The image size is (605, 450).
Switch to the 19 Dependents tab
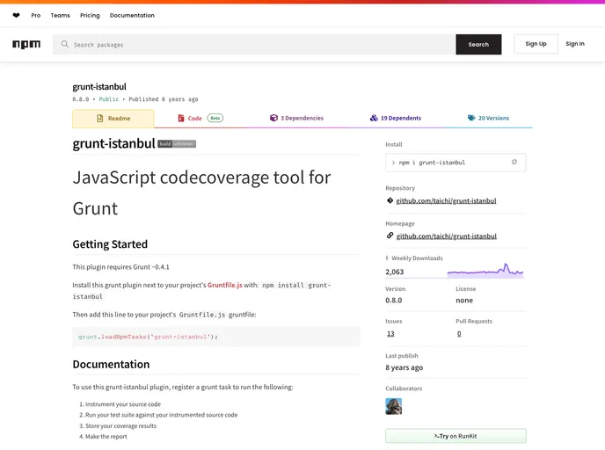click(396, 118)
